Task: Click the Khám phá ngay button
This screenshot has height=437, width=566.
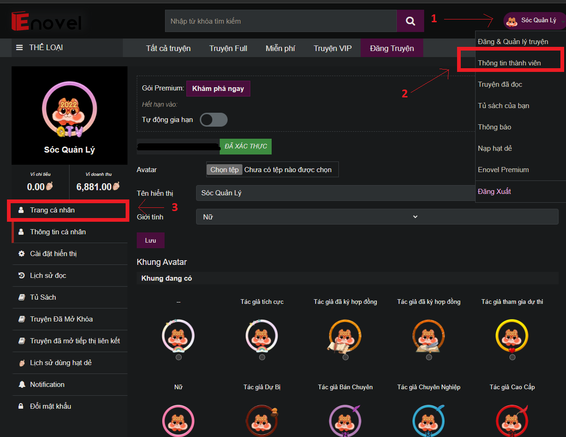Action: (218, 89)
